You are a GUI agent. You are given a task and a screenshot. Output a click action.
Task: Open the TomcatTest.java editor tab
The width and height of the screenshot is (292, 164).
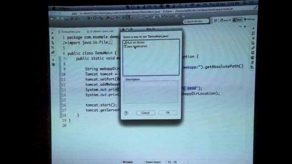[x=69, y=32]
